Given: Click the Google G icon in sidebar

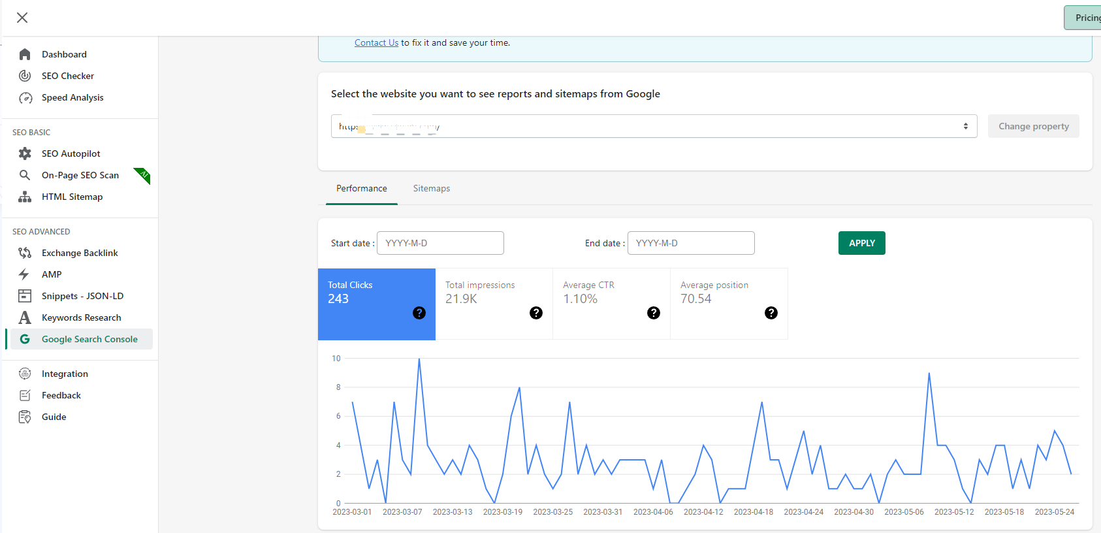Looking at the screenshot, I should (x=25, y=339).
